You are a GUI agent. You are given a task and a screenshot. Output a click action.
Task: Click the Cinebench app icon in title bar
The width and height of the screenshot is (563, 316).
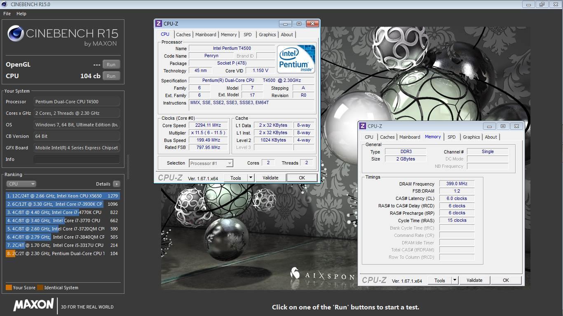tap(5, 4)
